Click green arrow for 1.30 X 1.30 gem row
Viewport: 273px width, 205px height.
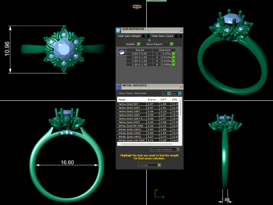click(x=173, y=64)
